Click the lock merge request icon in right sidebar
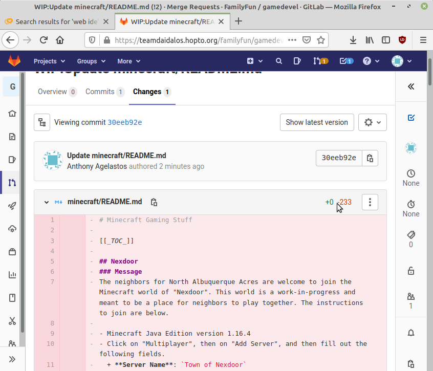Viewport: 433px width, 371px height. coord(411,271)
